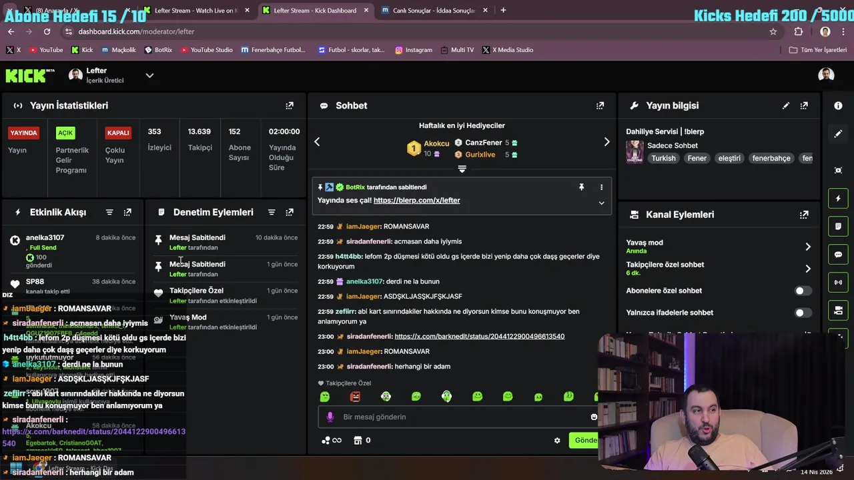Toggle the moderation log widget in sidebar
Screen dimensions: 854x480
pyautogui.click(x=838, y=227)
